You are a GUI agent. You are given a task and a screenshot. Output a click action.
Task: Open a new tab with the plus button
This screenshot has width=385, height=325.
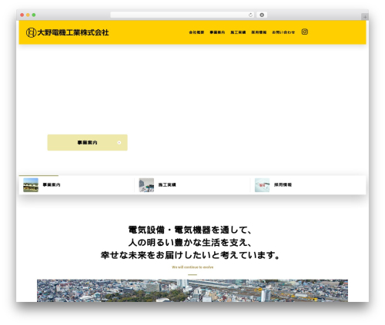tap(365, 17)
